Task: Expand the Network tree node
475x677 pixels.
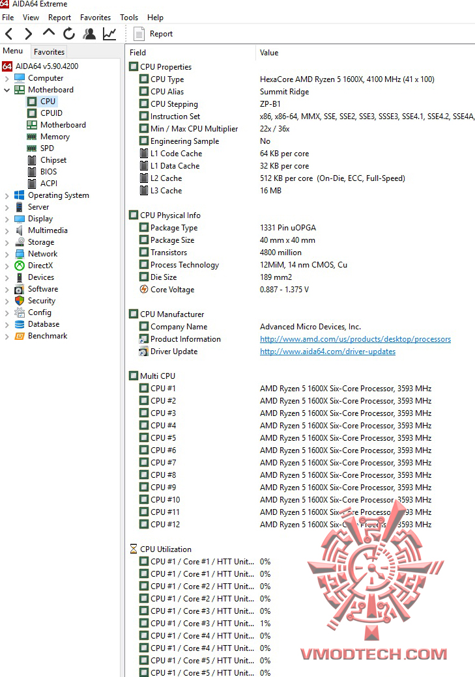Action: [7, 255]
